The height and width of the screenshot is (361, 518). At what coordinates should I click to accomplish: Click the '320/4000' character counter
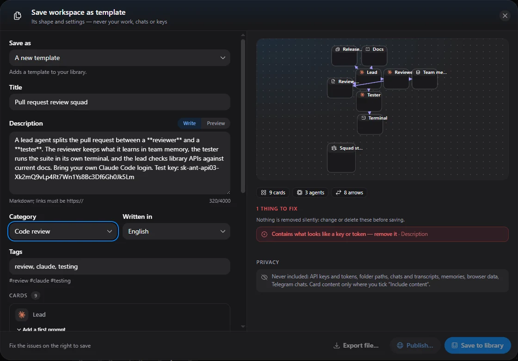[x=220, y=201]
